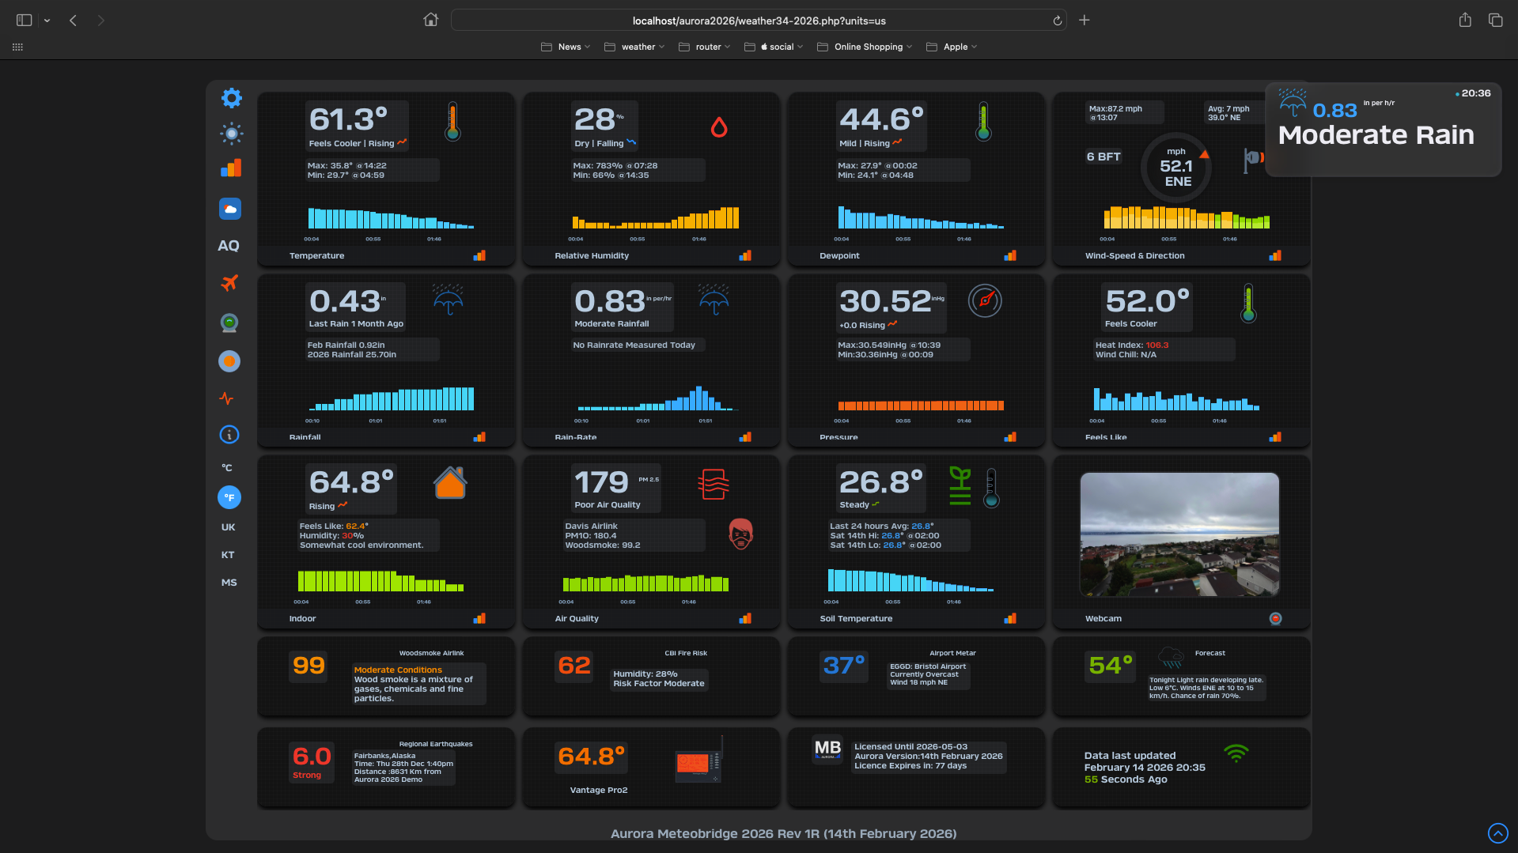Open the Temperature chart icon
The height and width of the screenshot is (853, 1518).
(x=479, y=255)
